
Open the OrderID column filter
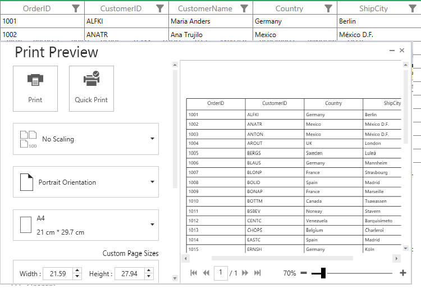pyautogui.click(x=76, y=8)
